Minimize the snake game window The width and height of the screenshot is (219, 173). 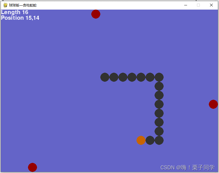186,5
